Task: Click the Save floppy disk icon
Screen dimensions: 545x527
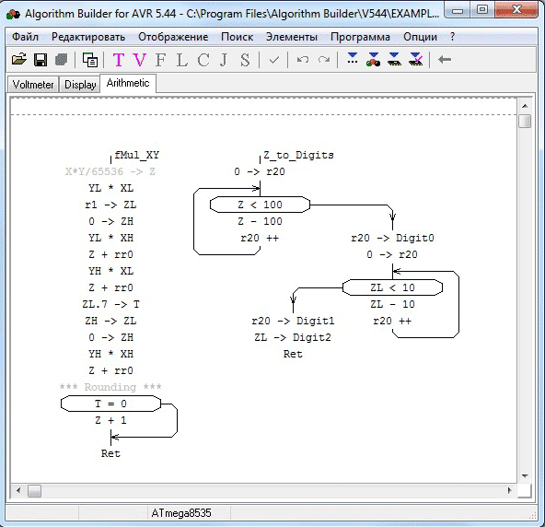Action: coord(41,60)
